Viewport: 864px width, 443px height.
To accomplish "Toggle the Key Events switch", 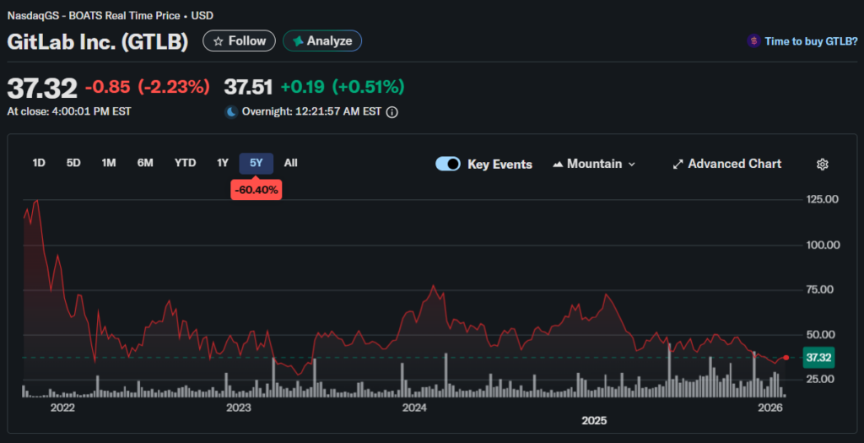I will [x=447, y=165].
